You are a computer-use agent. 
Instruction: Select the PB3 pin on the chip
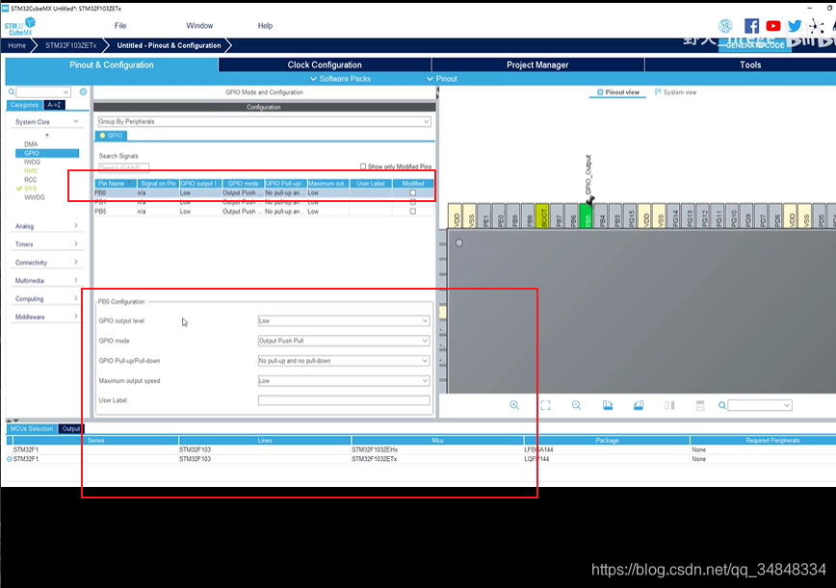[614, 216]
